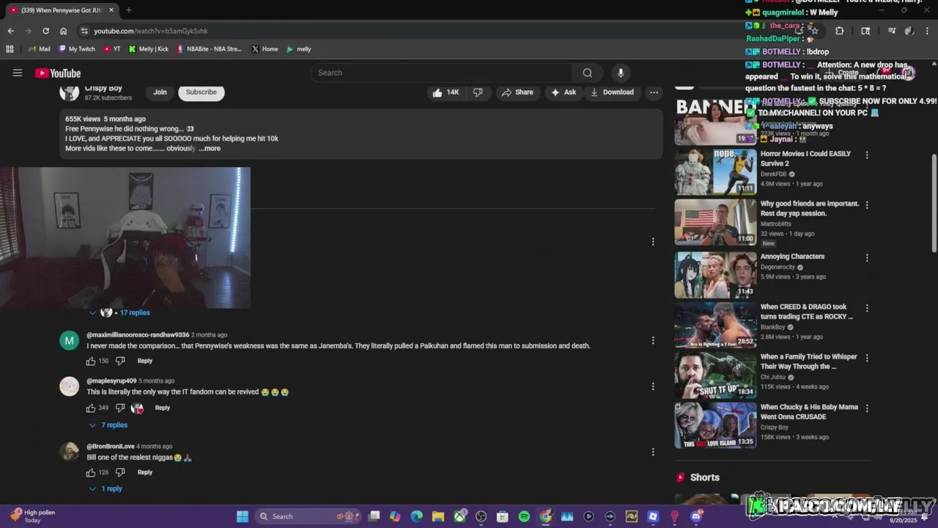This screenshot has height=528, width=938.
Task: Dislike the maximillianoorosco comment
Action: point(120,361)
